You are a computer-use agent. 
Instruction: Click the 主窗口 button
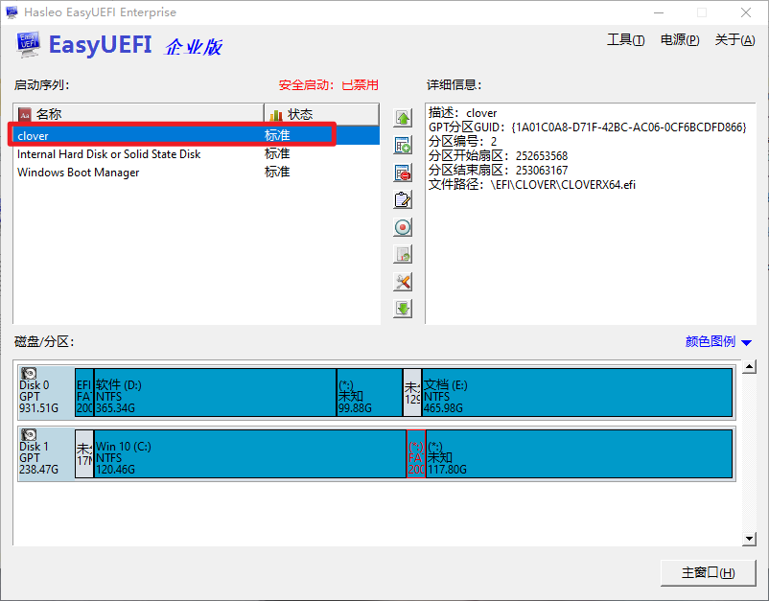click(x=708, y=572)
